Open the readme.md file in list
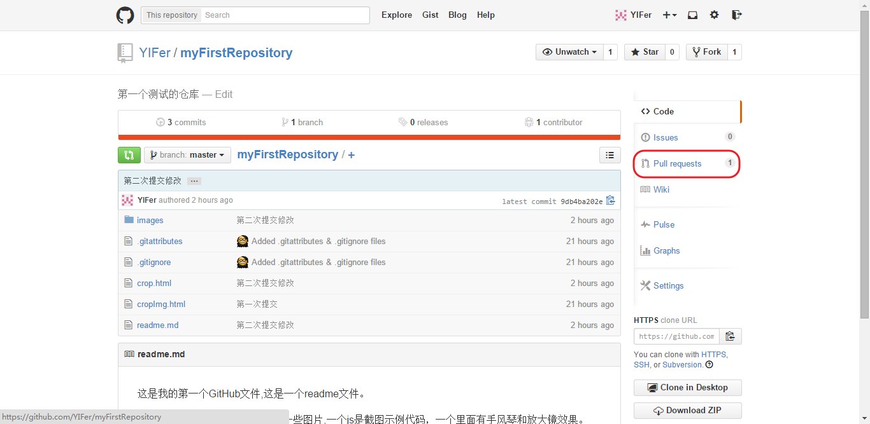The width and height of the screenshot is (870, 424). [157, 325]
